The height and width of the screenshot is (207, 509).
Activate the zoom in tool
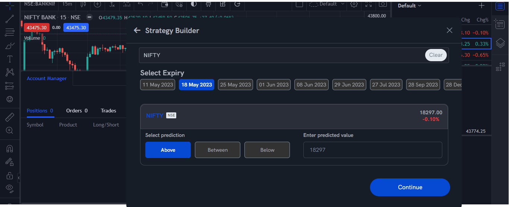[x=10, y=130]
